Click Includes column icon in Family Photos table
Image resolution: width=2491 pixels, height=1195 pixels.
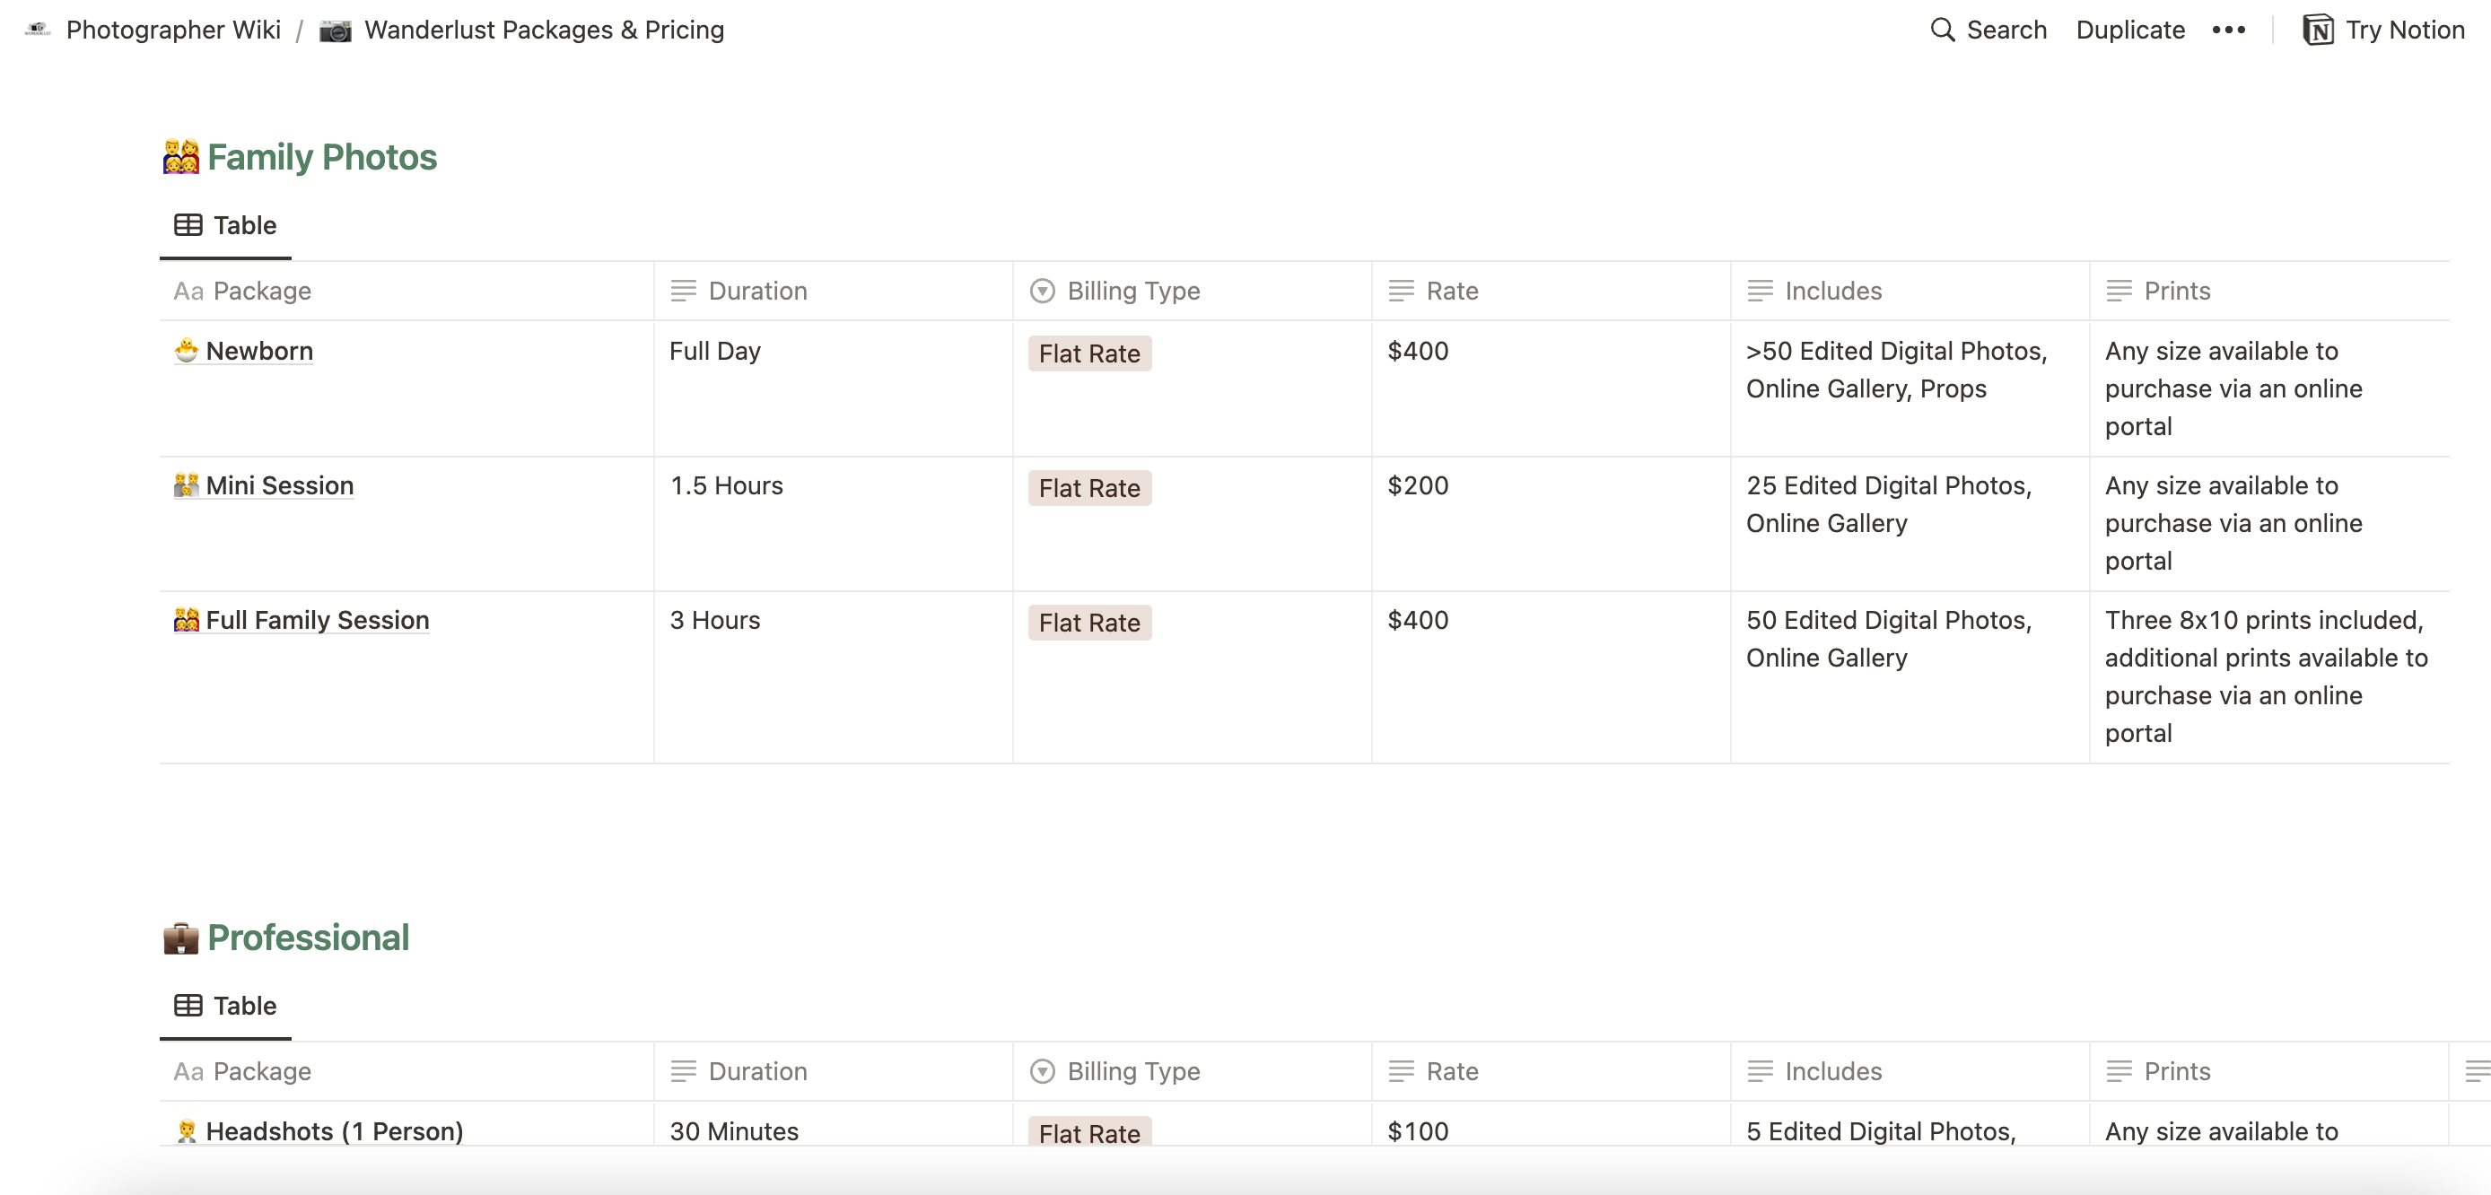point(1760,290)
